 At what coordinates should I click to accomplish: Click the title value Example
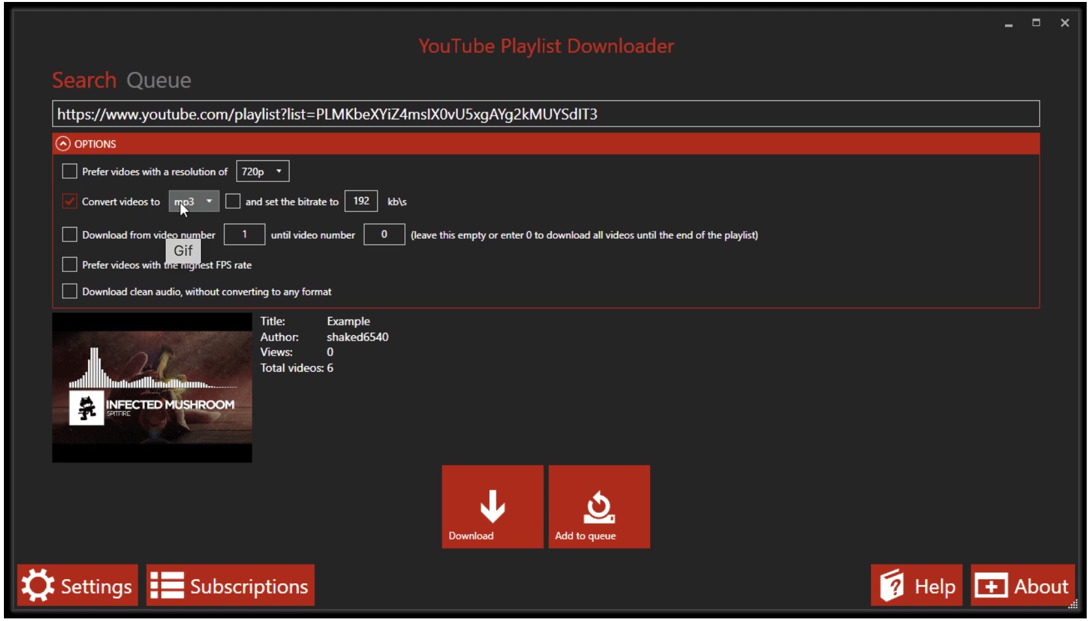(348, 321)
